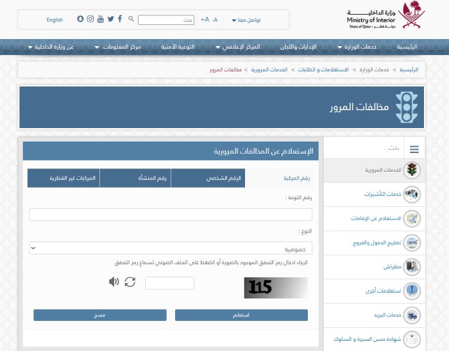Viewport: 449px width, 351px height.
Task: Click the search magnifier icon in header
Action: click(131, 19)
